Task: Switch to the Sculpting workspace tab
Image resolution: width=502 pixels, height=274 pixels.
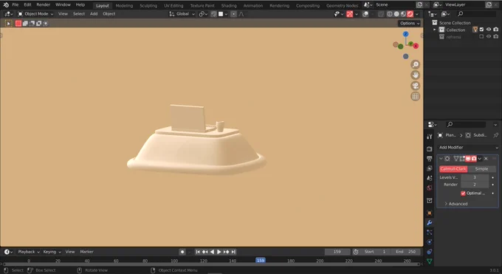Action: [x=148, y=6]
